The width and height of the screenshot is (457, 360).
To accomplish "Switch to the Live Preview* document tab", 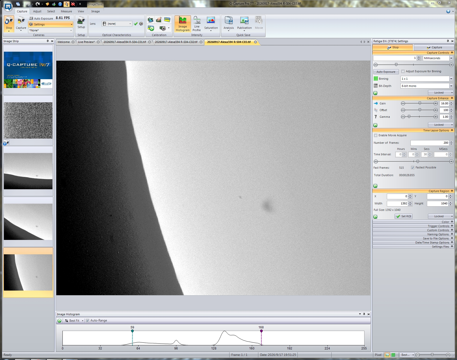I will [x=86, y=42].
